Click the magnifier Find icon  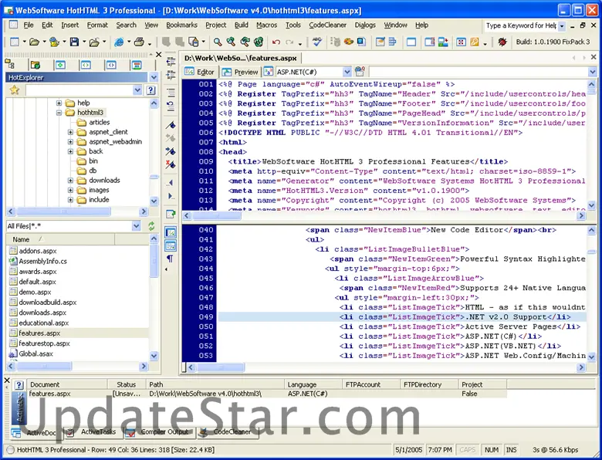(218, 42)
